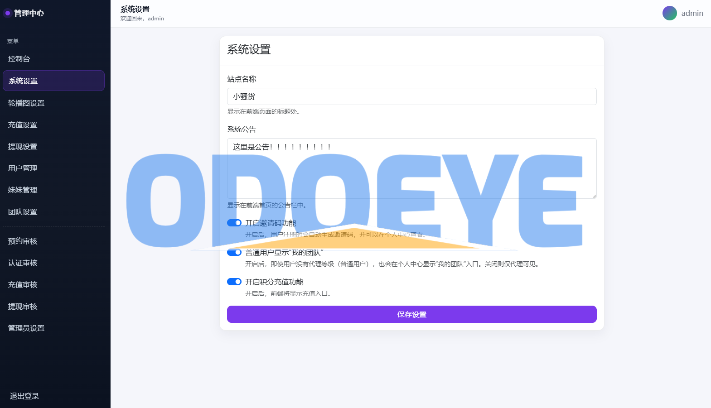Click 退出登录 to log out
This screenshot has height=408, width=711.
tap(24, 396)
